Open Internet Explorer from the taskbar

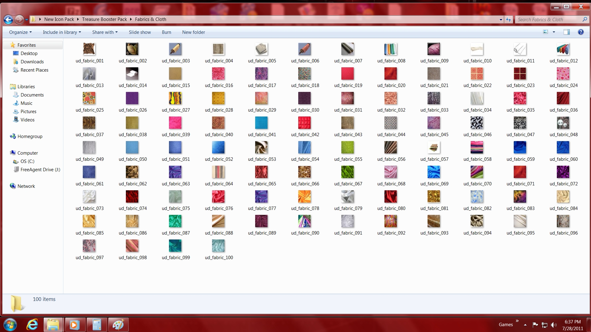coord(32,325)
